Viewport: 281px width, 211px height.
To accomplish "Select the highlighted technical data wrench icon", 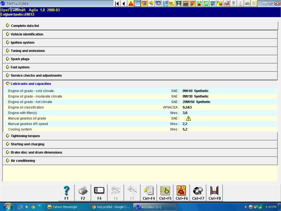I will [x=138, y=3].
